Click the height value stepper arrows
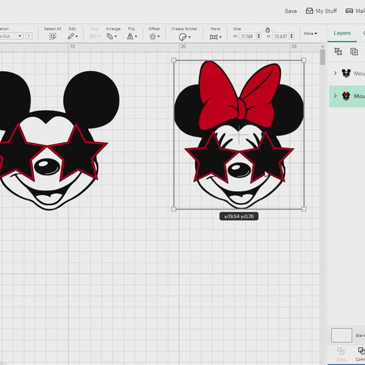This screenshot has height=365, width=365. [291, 36]
